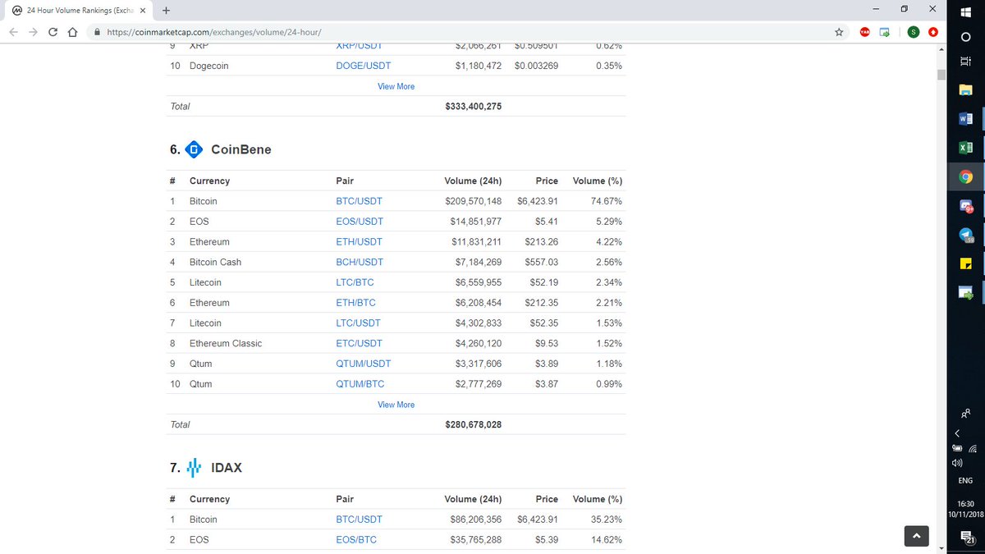Open the yellow Sticky Notes taskbar icon
Screen dimensions: 985x554
tap(966, 263)
